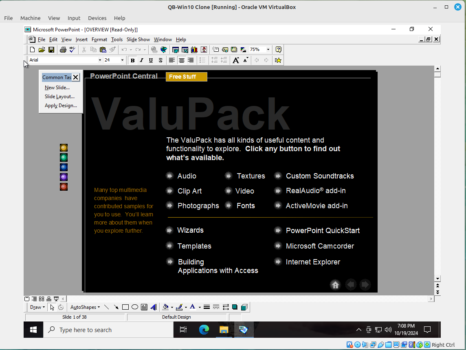Viewport: 466px width, 350px height.
Task: Click Slide Layout in Common Tasks
Action: click(x=60, y=97)
